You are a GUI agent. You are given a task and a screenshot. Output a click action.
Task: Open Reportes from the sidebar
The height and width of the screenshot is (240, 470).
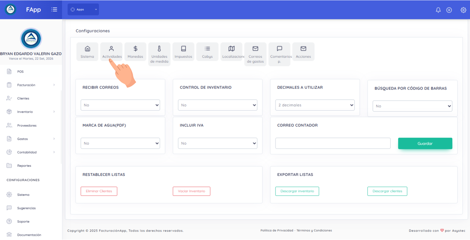tap(24, 166)
